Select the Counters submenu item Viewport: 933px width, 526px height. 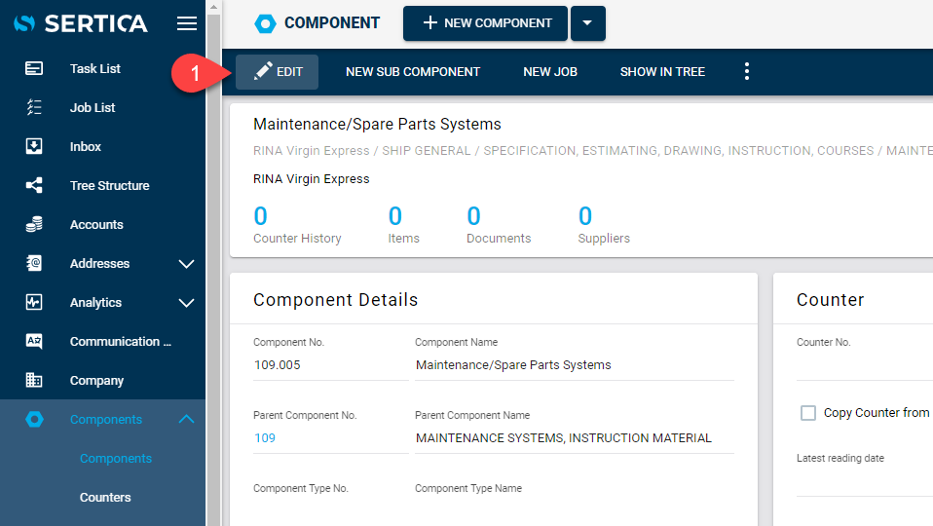pos(105,498)
